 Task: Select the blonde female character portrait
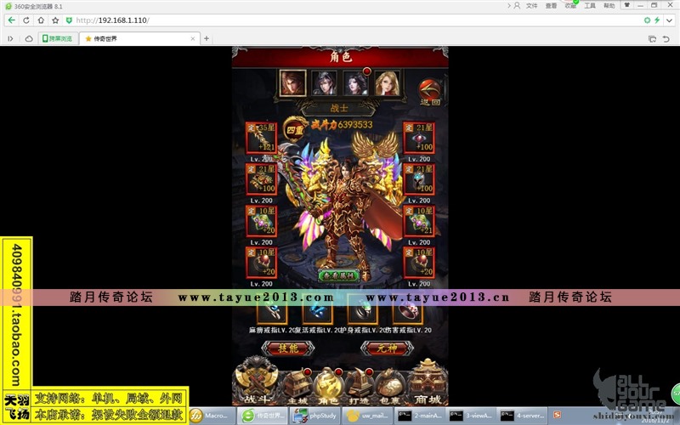pyautogui.click(x=388, y=82)
